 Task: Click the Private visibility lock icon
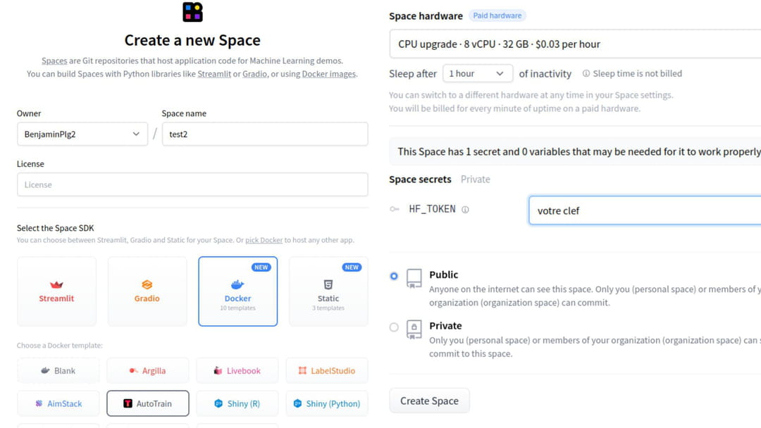pos(414,329)
